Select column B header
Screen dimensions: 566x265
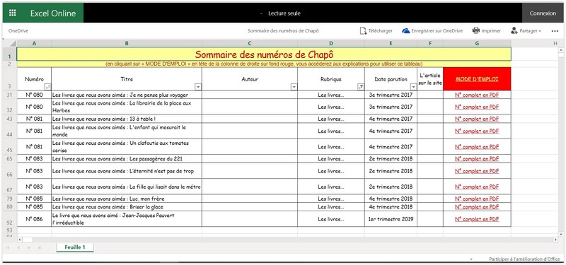(x=127, y=43)
